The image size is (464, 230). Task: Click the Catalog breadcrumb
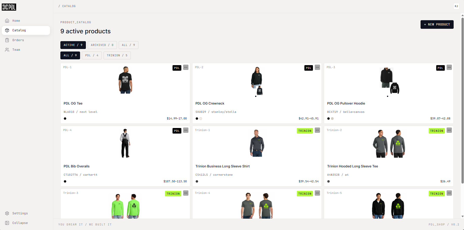click(69, 6)
